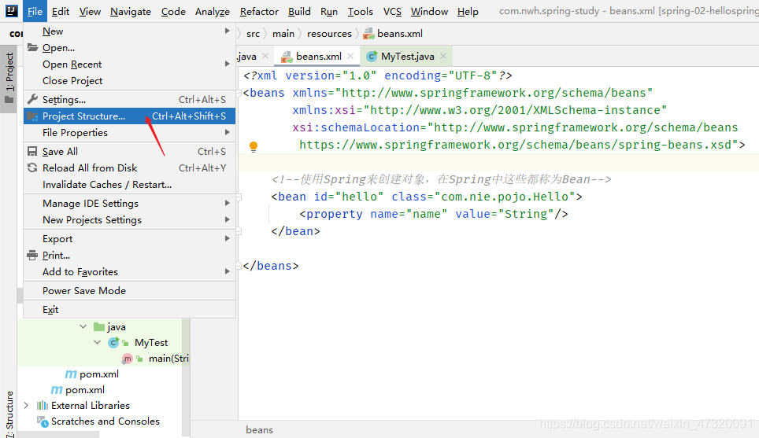Open the Analyze menu
This screenshot has height=438, width=759.
tap(213, 11)
